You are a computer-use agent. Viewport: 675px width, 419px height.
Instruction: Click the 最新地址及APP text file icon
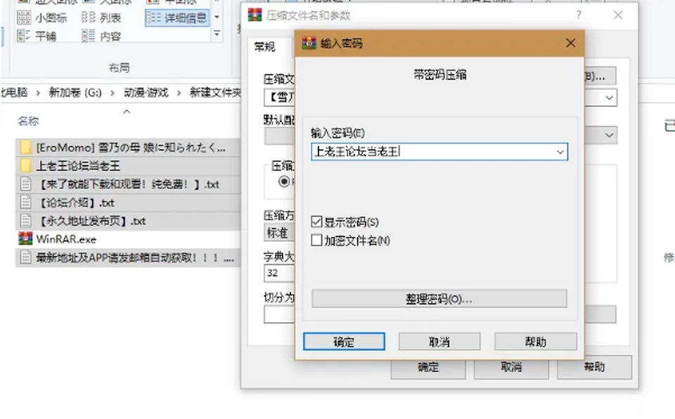(x=26, y=257)
